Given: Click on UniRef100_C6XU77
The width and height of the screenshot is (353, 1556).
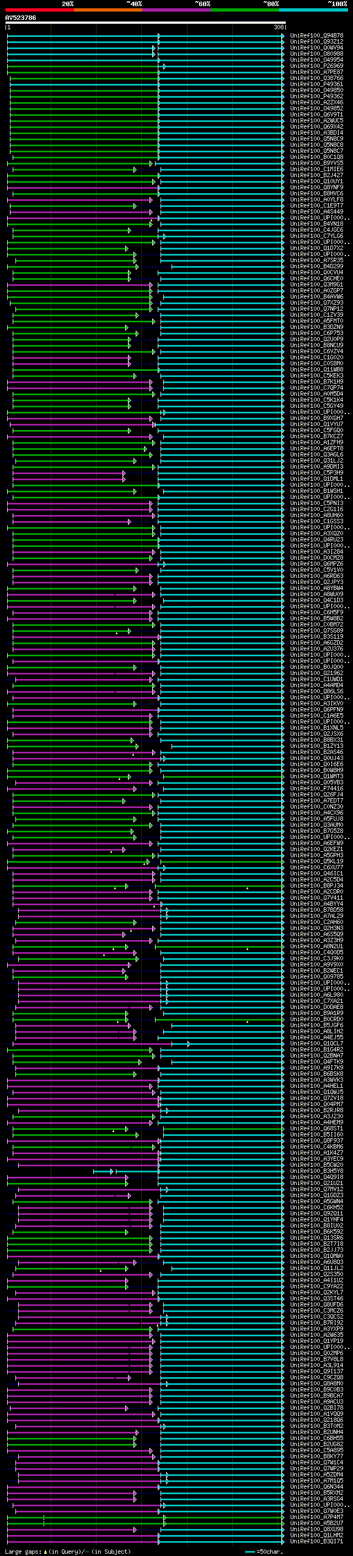Looking at the screenshot, I should click(x=317, y=867).
